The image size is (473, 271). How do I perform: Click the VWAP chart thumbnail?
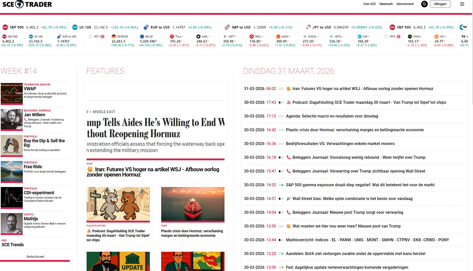point(12,93)
